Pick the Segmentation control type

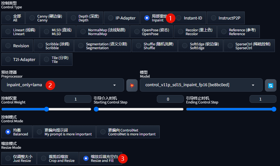click(x=103, y=46)
